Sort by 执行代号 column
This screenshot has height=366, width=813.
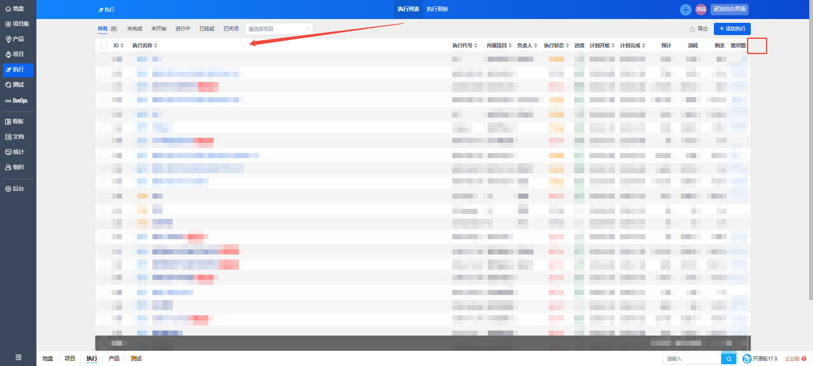(x=465, y=46)
